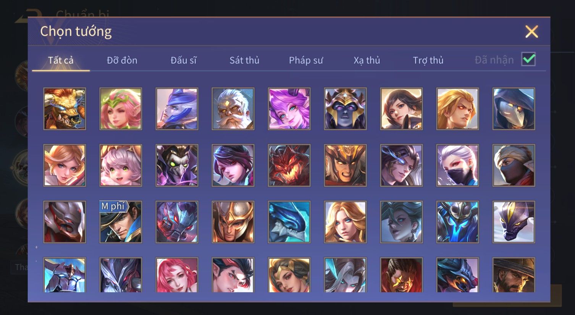
Task: Switch to the Đỡ đòn tab
Action: point(122,60)
